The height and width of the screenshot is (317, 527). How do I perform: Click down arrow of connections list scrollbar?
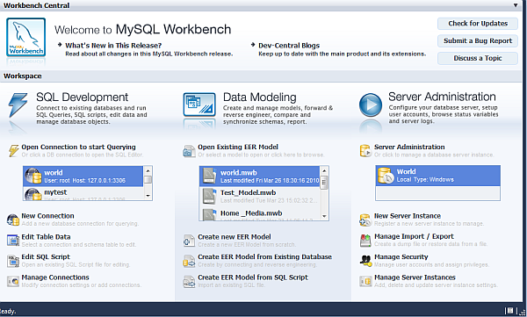click(x=148, y=196)
